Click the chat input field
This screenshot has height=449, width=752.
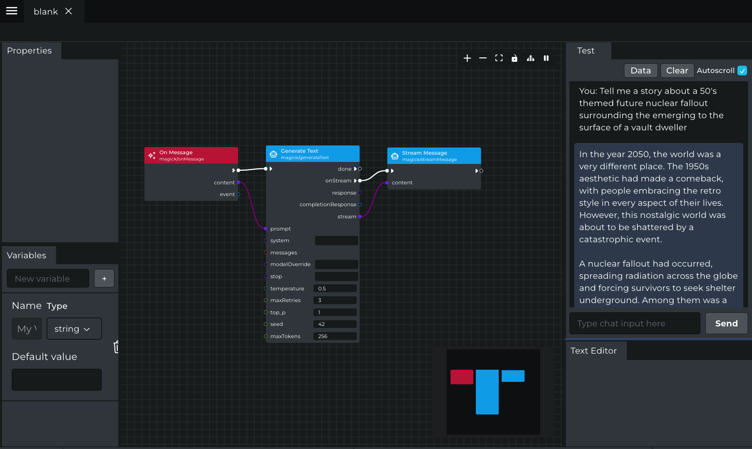click(634, 323)
